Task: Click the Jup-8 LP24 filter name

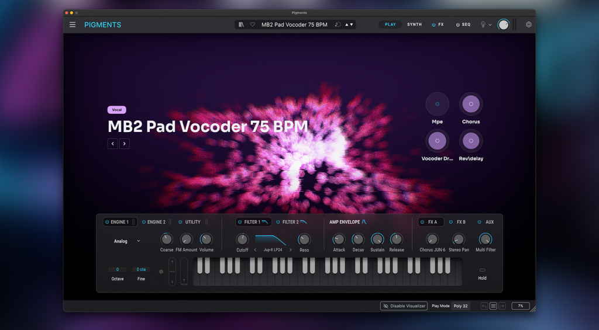Action: [273, 250]
